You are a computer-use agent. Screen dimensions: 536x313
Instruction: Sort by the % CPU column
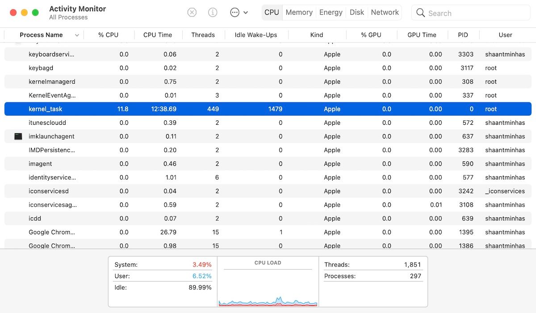click(x=108, y=35)
